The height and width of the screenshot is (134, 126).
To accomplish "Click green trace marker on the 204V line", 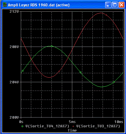I will pos(114,82).
